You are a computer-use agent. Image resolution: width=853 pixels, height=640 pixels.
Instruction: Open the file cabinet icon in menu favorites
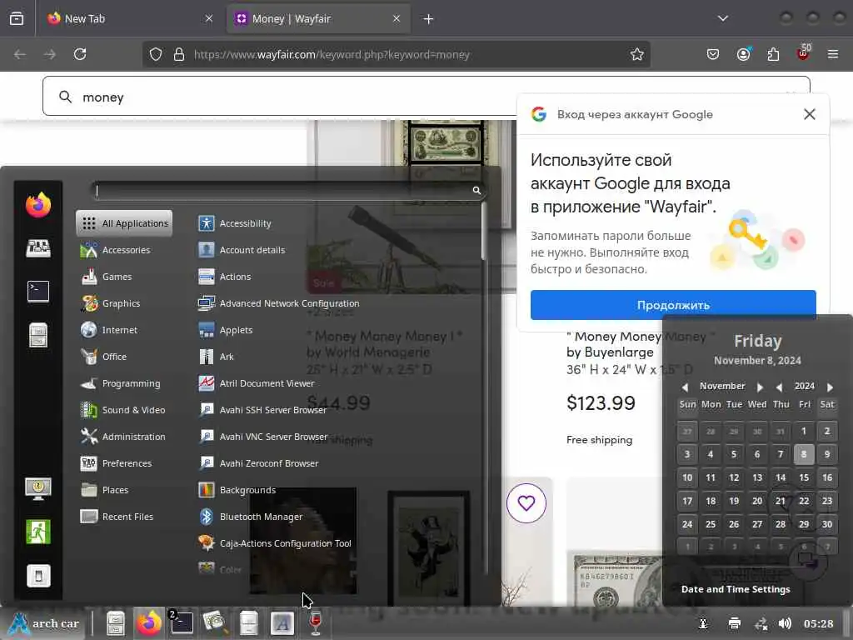(38, 335)
